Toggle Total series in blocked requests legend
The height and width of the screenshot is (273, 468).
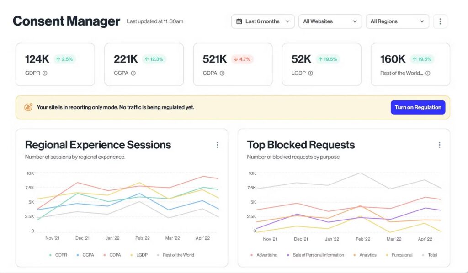tap(430, 255)
